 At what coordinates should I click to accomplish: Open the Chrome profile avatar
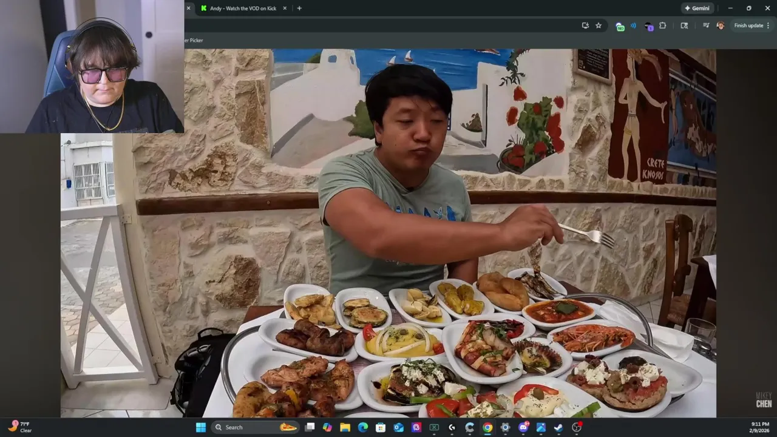(721, 25)
